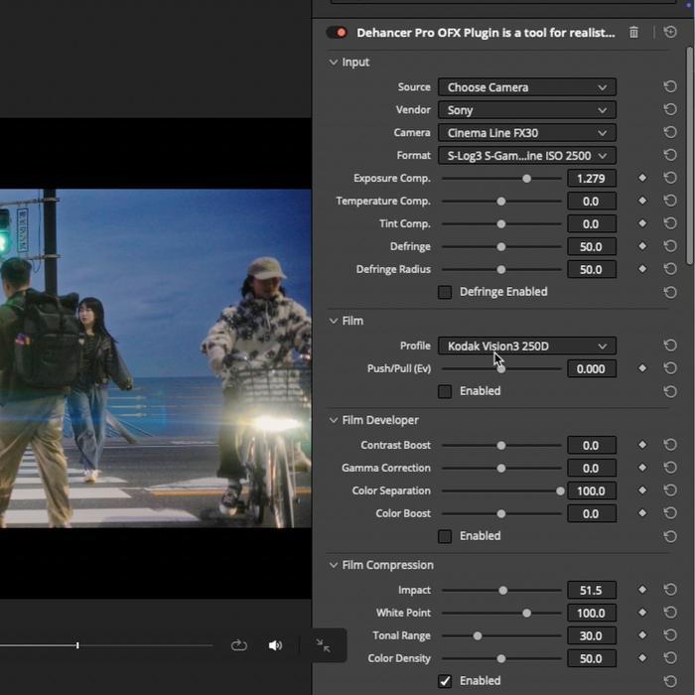Toggle loop playback in viewer
The width and height of the screenshot is (695, 695).
point(239,645)
